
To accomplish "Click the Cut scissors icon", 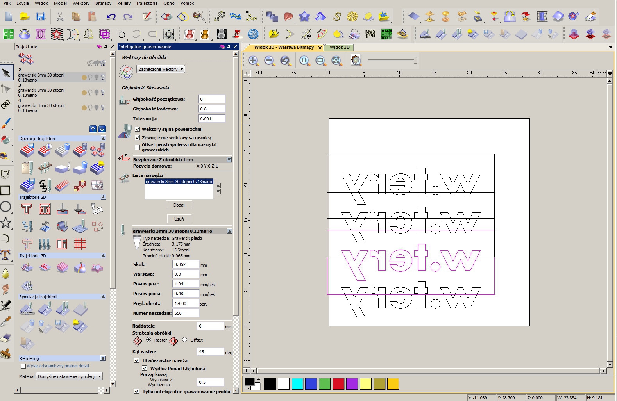I will click(x=60, y=16).
